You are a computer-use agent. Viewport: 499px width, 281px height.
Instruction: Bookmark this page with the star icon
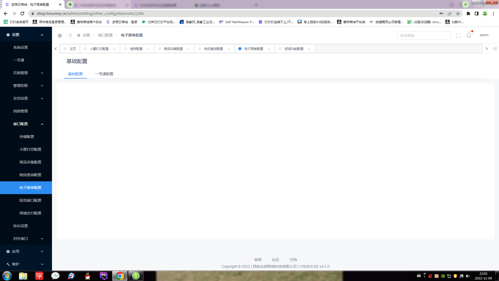tap(458, 14)
